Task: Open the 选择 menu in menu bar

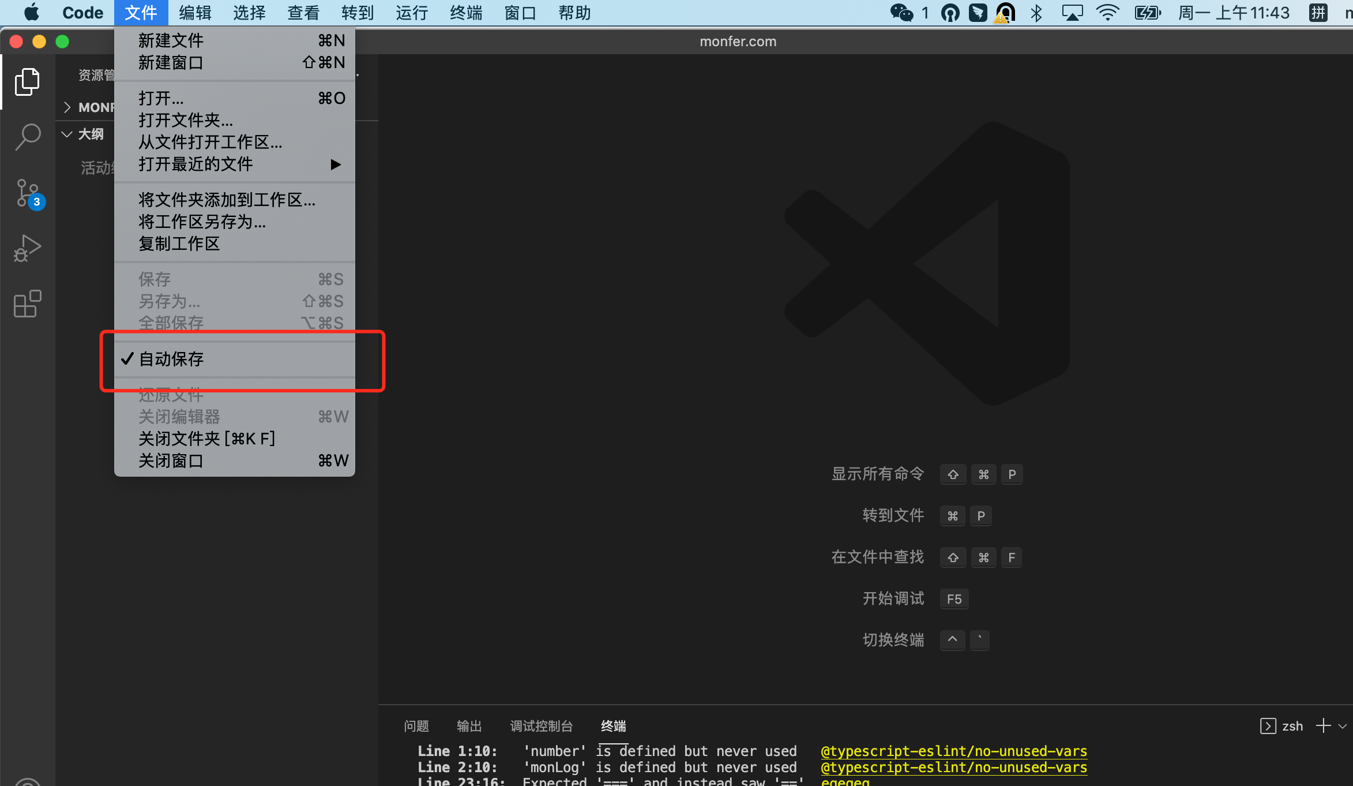Action: click(249, 13)
